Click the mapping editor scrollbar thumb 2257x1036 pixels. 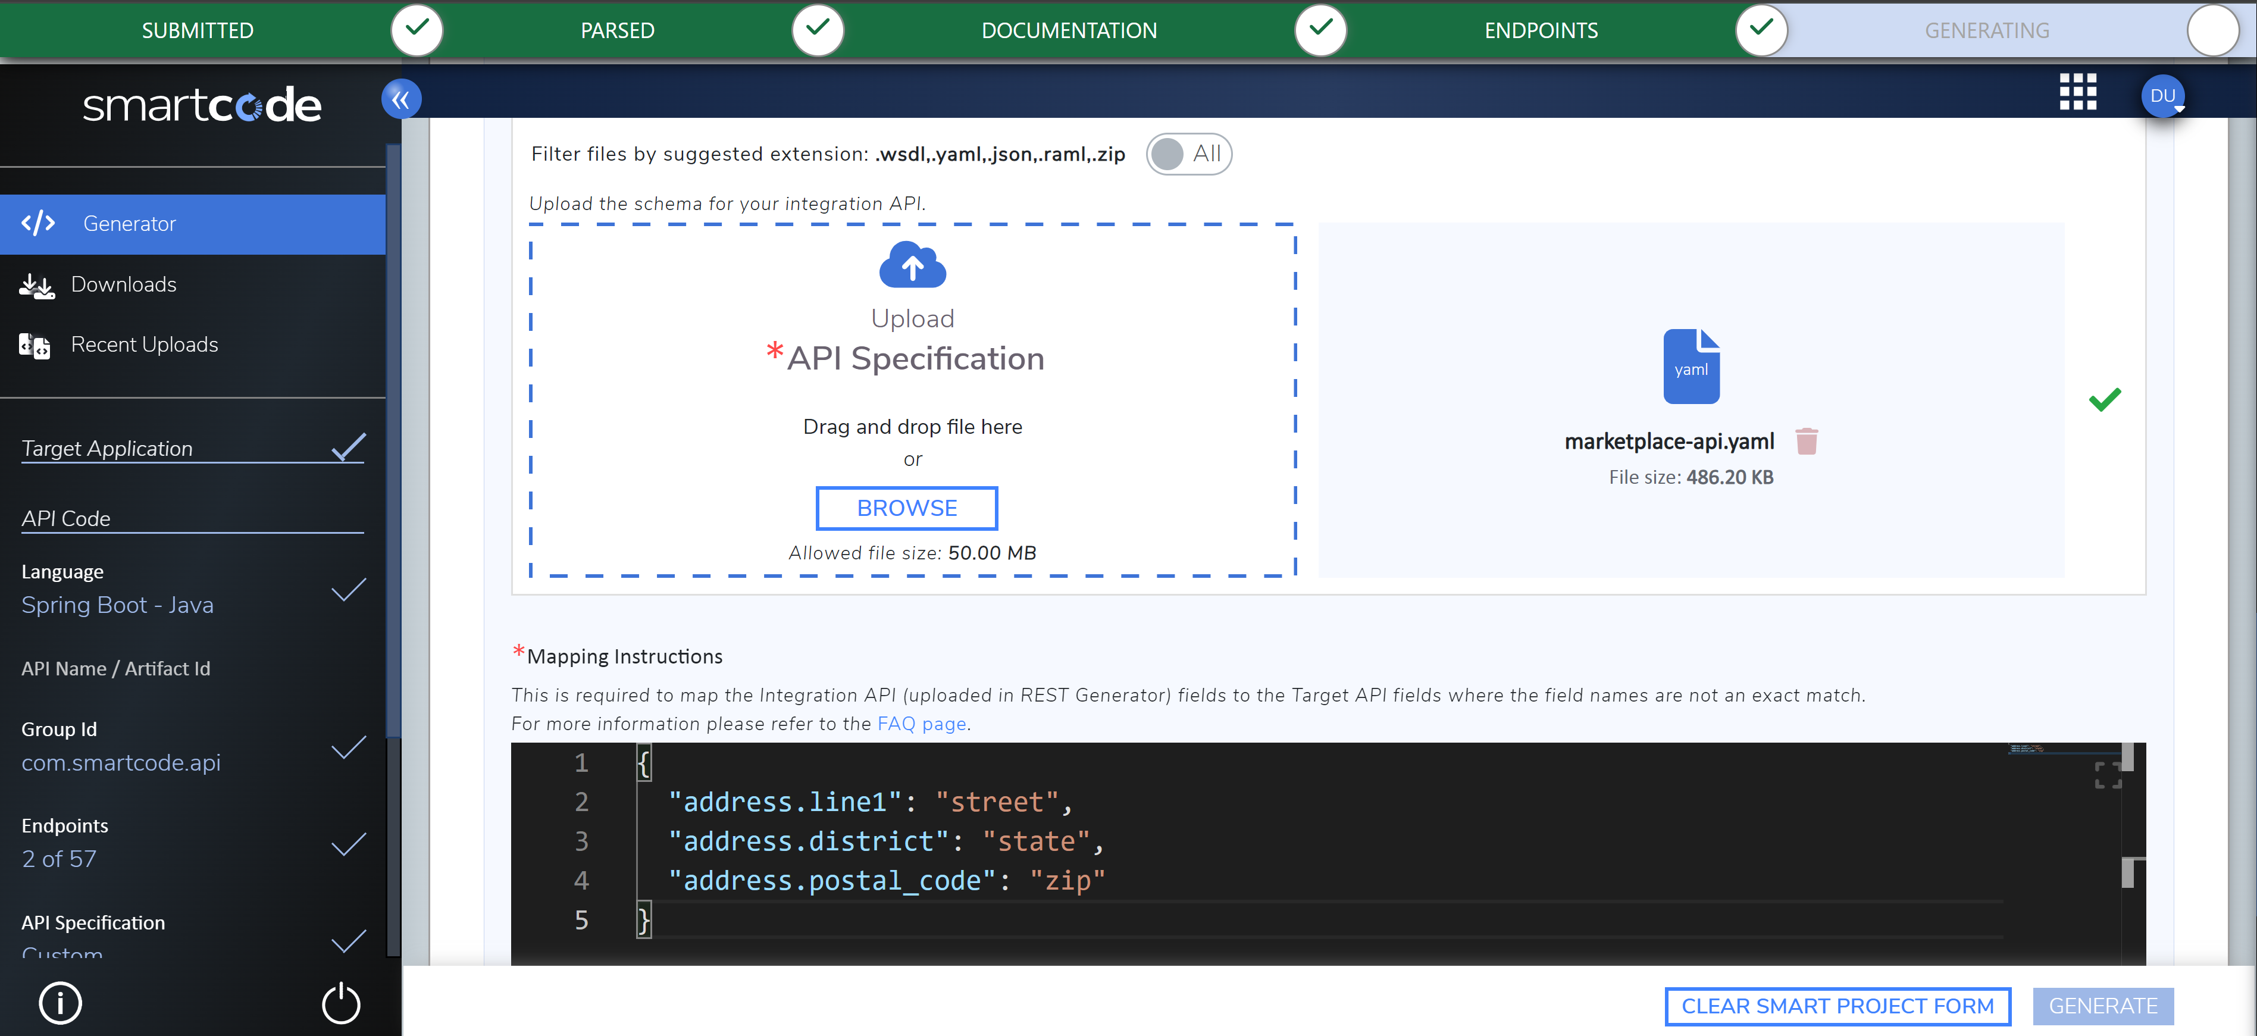(x=2127, y=758)
